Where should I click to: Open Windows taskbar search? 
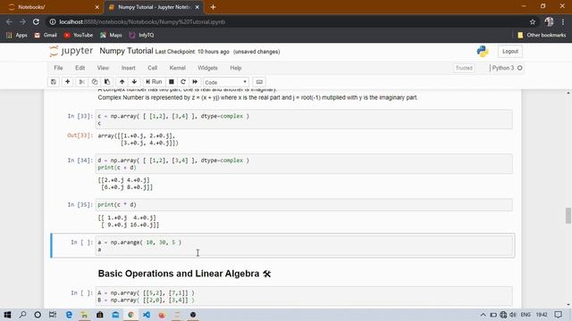[22, 315]
